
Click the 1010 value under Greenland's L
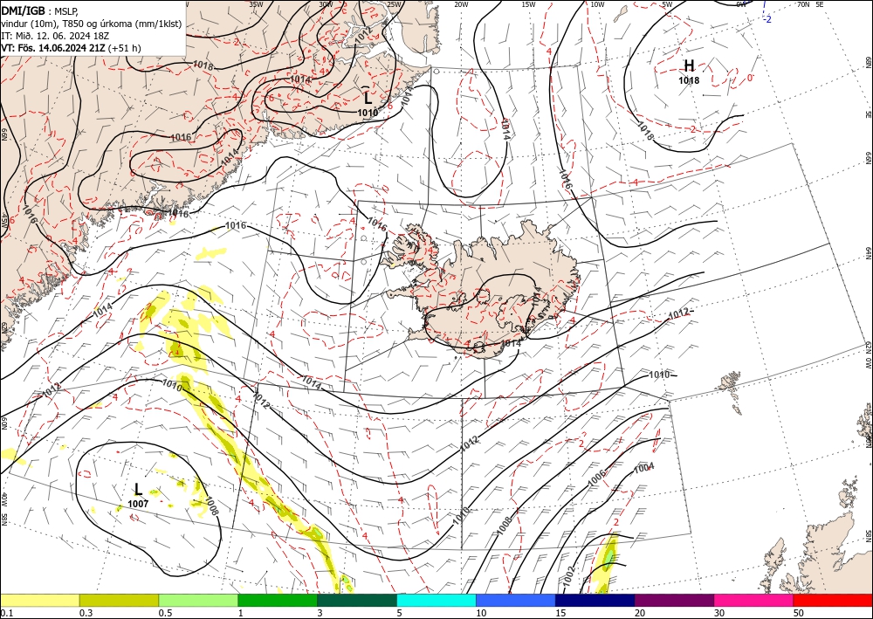coord(368,113)
